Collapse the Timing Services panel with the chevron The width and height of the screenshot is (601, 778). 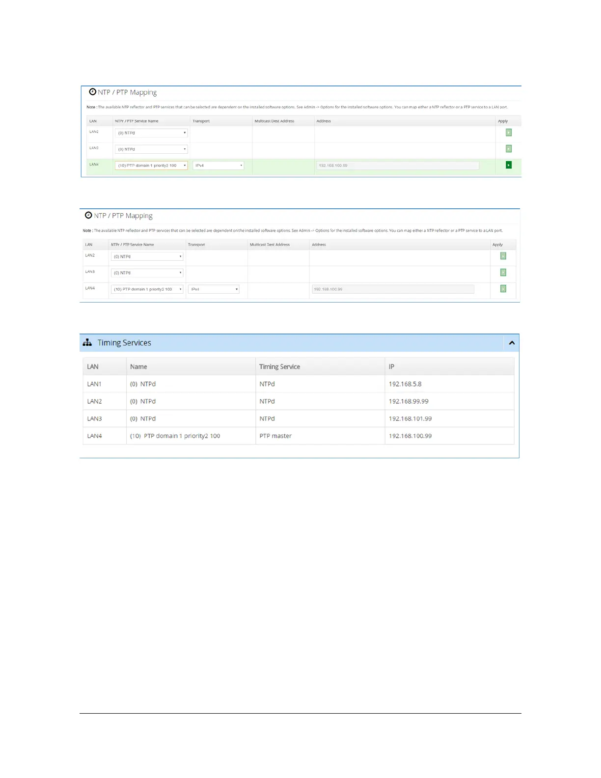(512, 343)
